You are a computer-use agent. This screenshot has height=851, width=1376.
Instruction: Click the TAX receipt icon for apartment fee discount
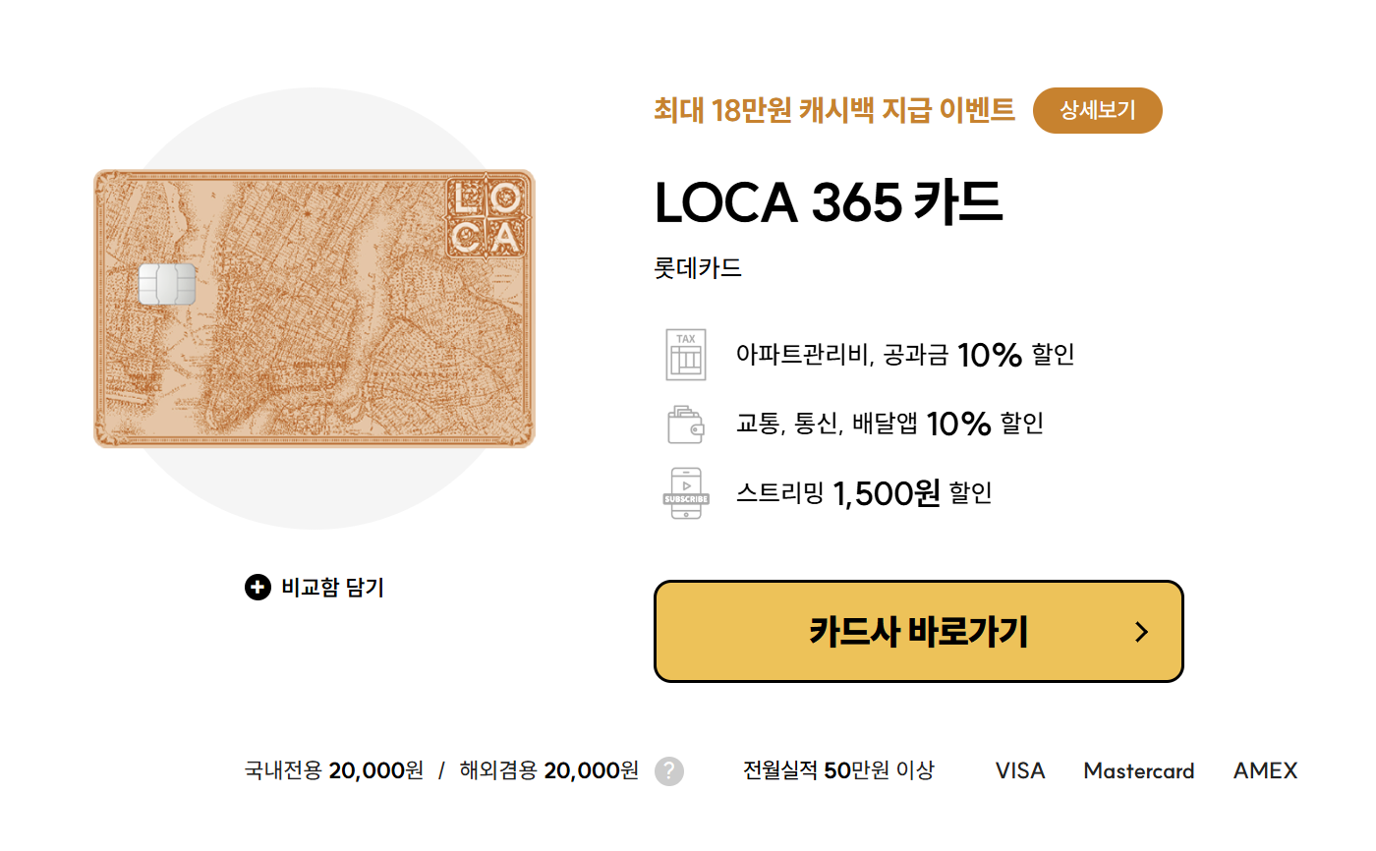point(685,354)
